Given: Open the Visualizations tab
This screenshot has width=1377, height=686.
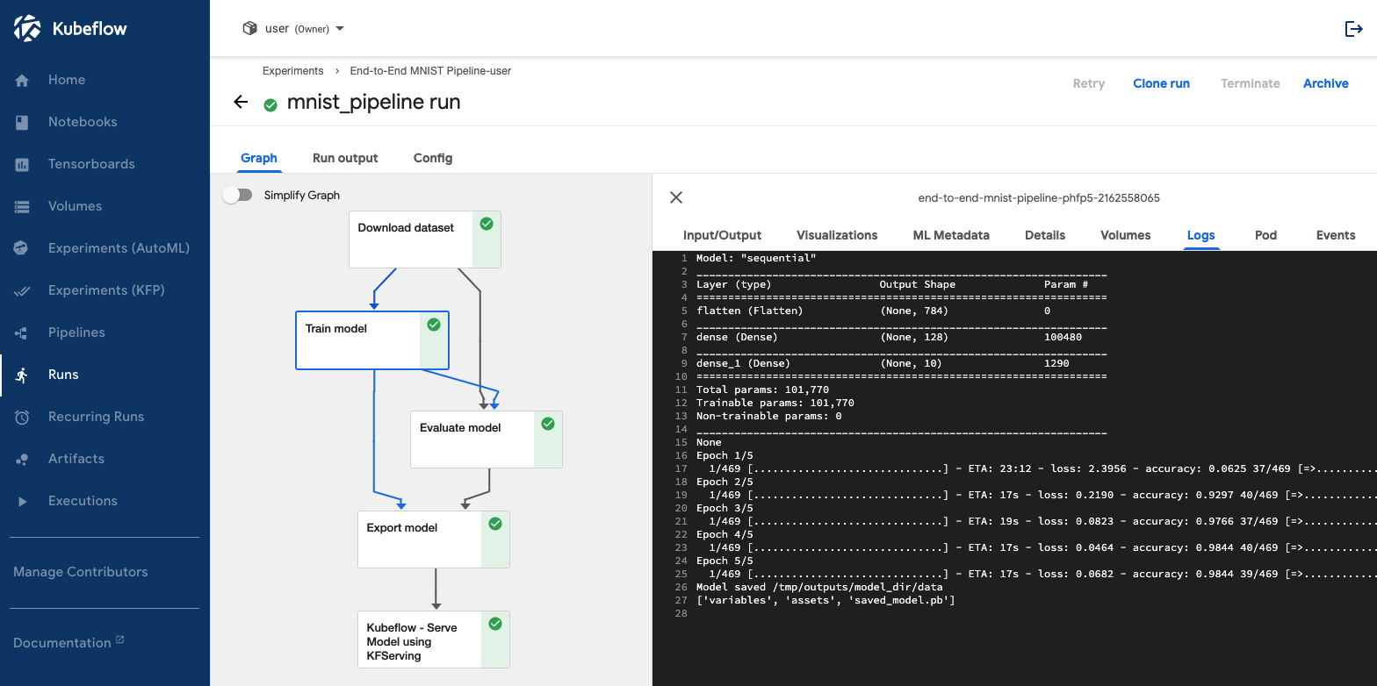Looking at the screenshot, I should click(x=837, y=235).
